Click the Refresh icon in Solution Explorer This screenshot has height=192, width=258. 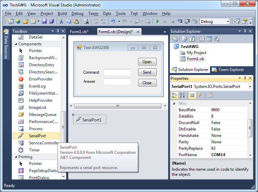click(x=192, y=39)
